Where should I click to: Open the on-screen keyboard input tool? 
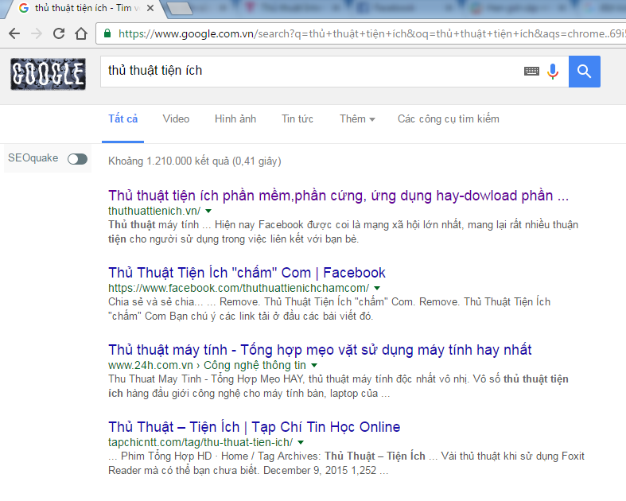[x=531, y=72]
